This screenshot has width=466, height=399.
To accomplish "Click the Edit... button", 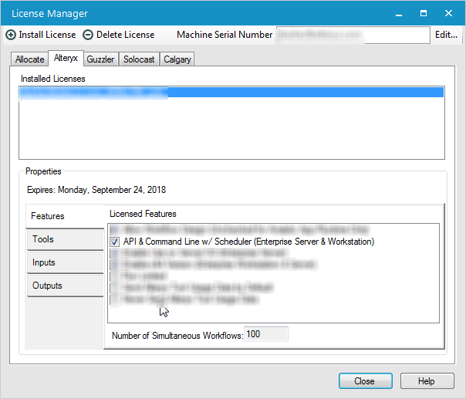I will pos(446,35).
